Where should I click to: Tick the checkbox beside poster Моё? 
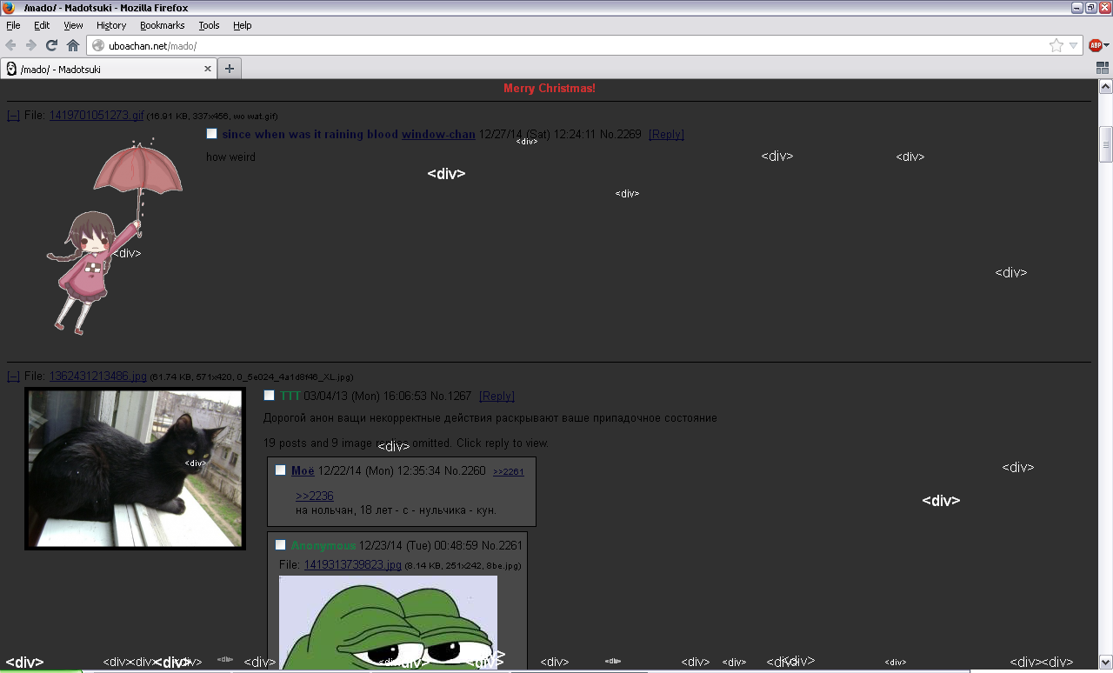pyautogui.click(x=281, y=470)
